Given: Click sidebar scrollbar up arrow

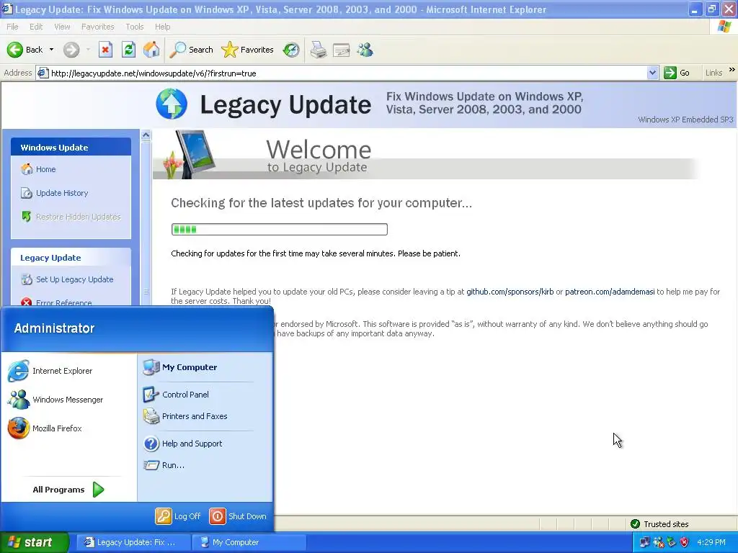Looking at the screenshot, I should click(146, 135).
